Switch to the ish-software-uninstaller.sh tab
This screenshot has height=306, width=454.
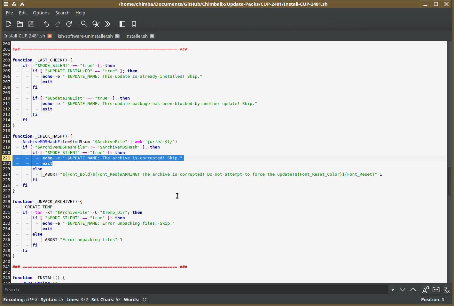point(85,36)
